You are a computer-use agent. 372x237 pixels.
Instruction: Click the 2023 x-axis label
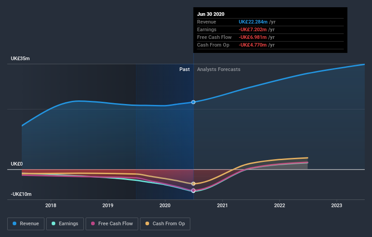click(x=337, y=205)
